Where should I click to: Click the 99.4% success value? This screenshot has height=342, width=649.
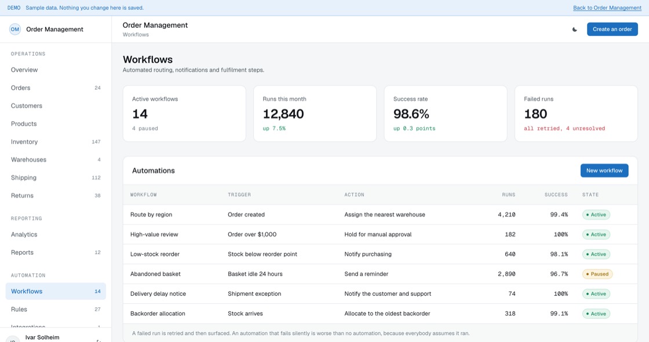(559, 215)
